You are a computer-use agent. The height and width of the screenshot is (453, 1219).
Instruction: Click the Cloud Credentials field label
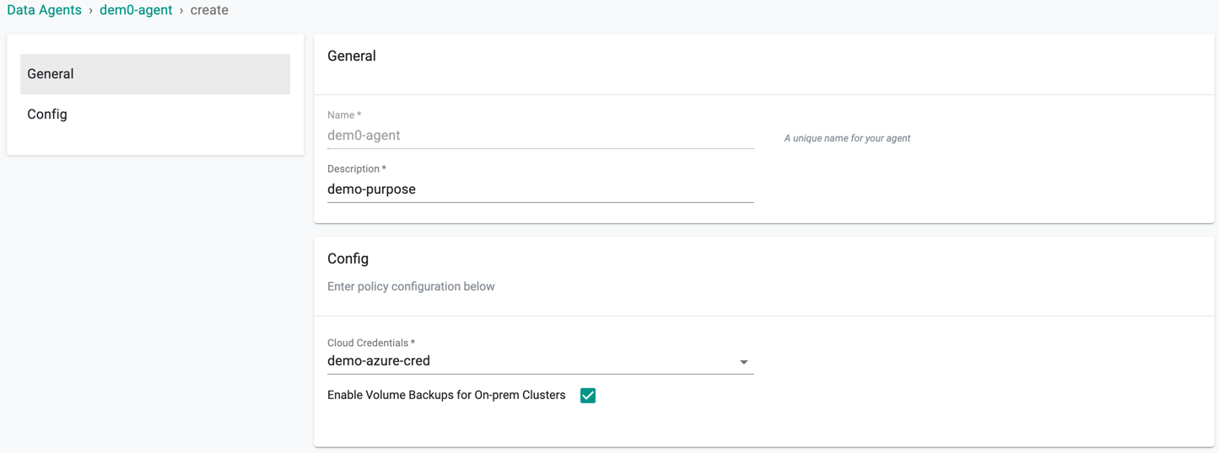click(371, 344)
